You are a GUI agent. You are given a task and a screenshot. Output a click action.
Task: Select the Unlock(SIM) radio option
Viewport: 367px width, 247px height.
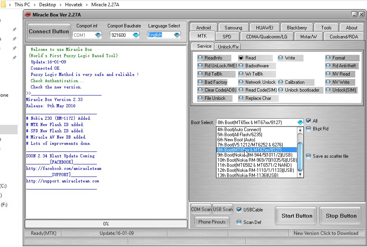coord(342,90)
